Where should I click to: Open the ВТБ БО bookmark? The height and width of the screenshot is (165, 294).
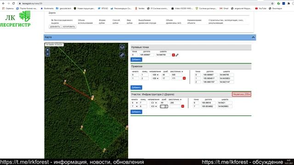103,8
